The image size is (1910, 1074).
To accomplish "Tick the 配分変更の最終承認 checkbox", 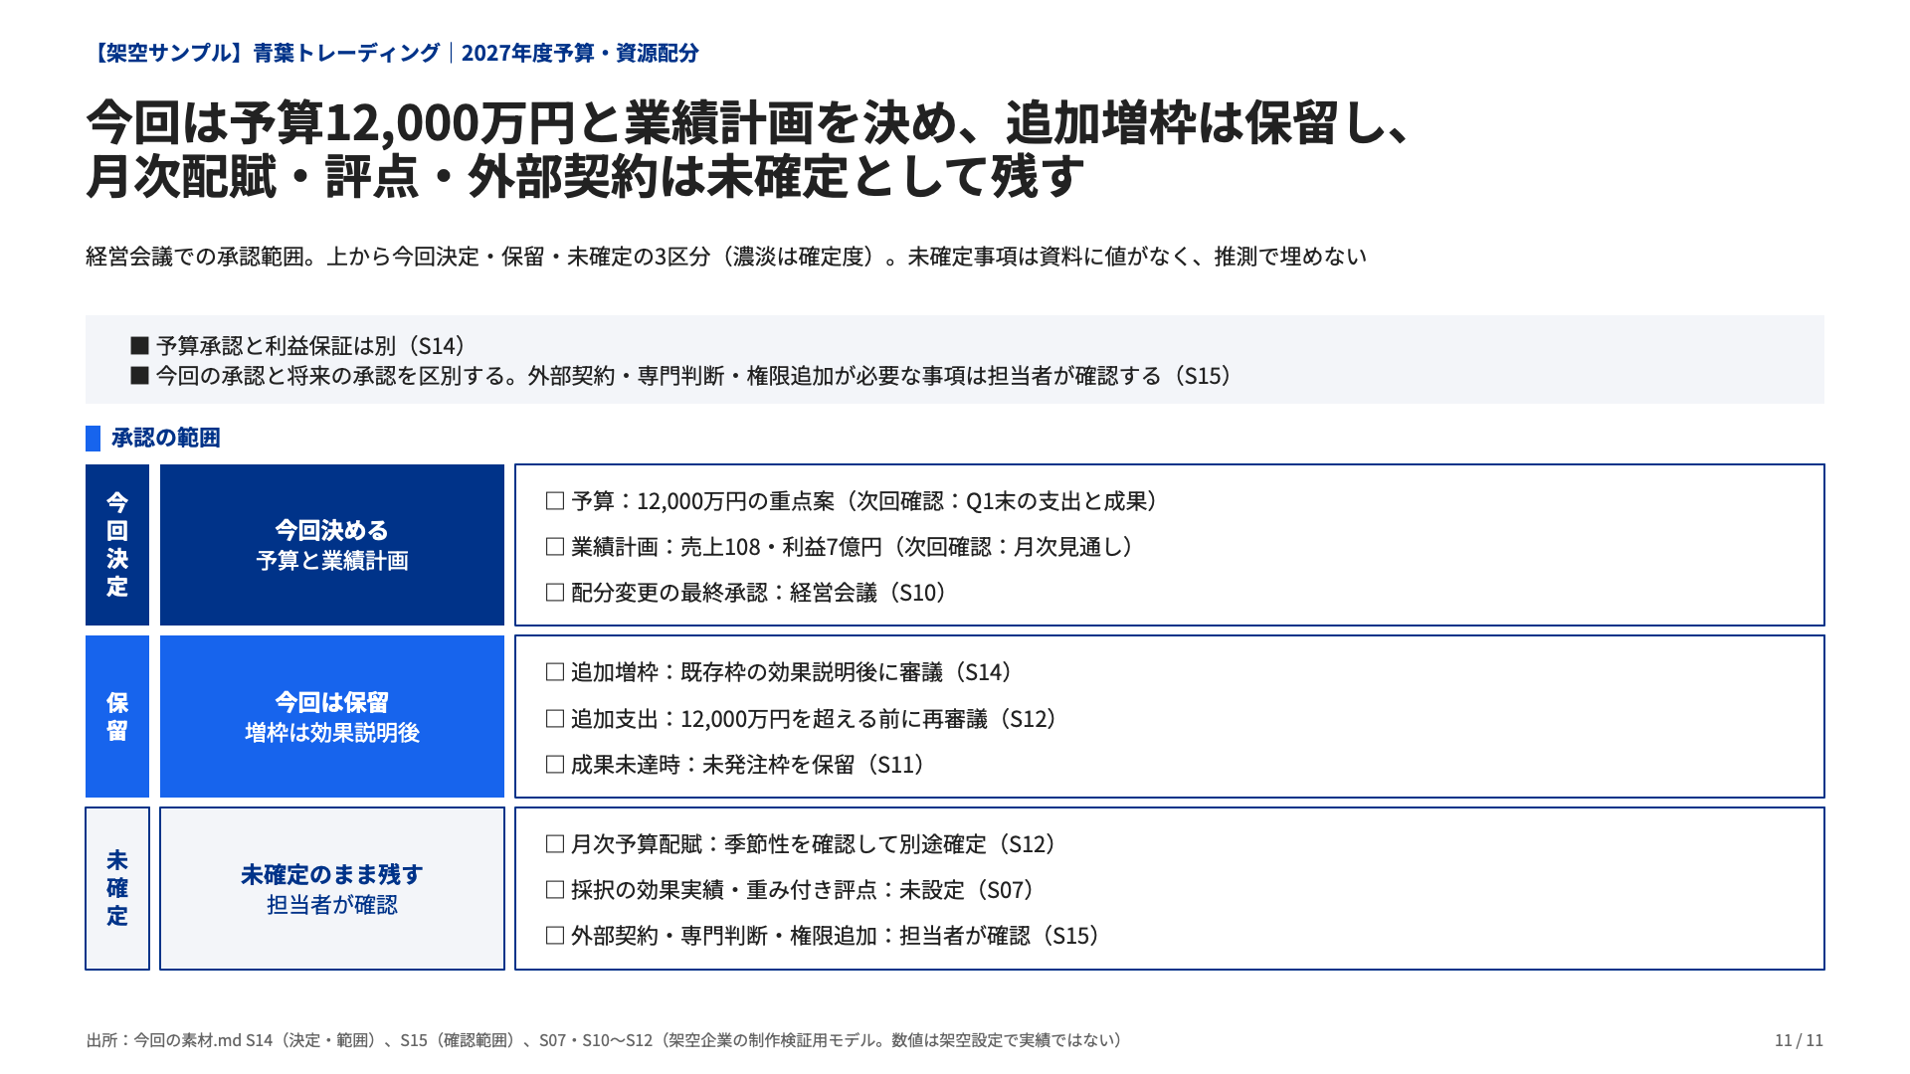I will pyautogui.click(x=555, y=593).
